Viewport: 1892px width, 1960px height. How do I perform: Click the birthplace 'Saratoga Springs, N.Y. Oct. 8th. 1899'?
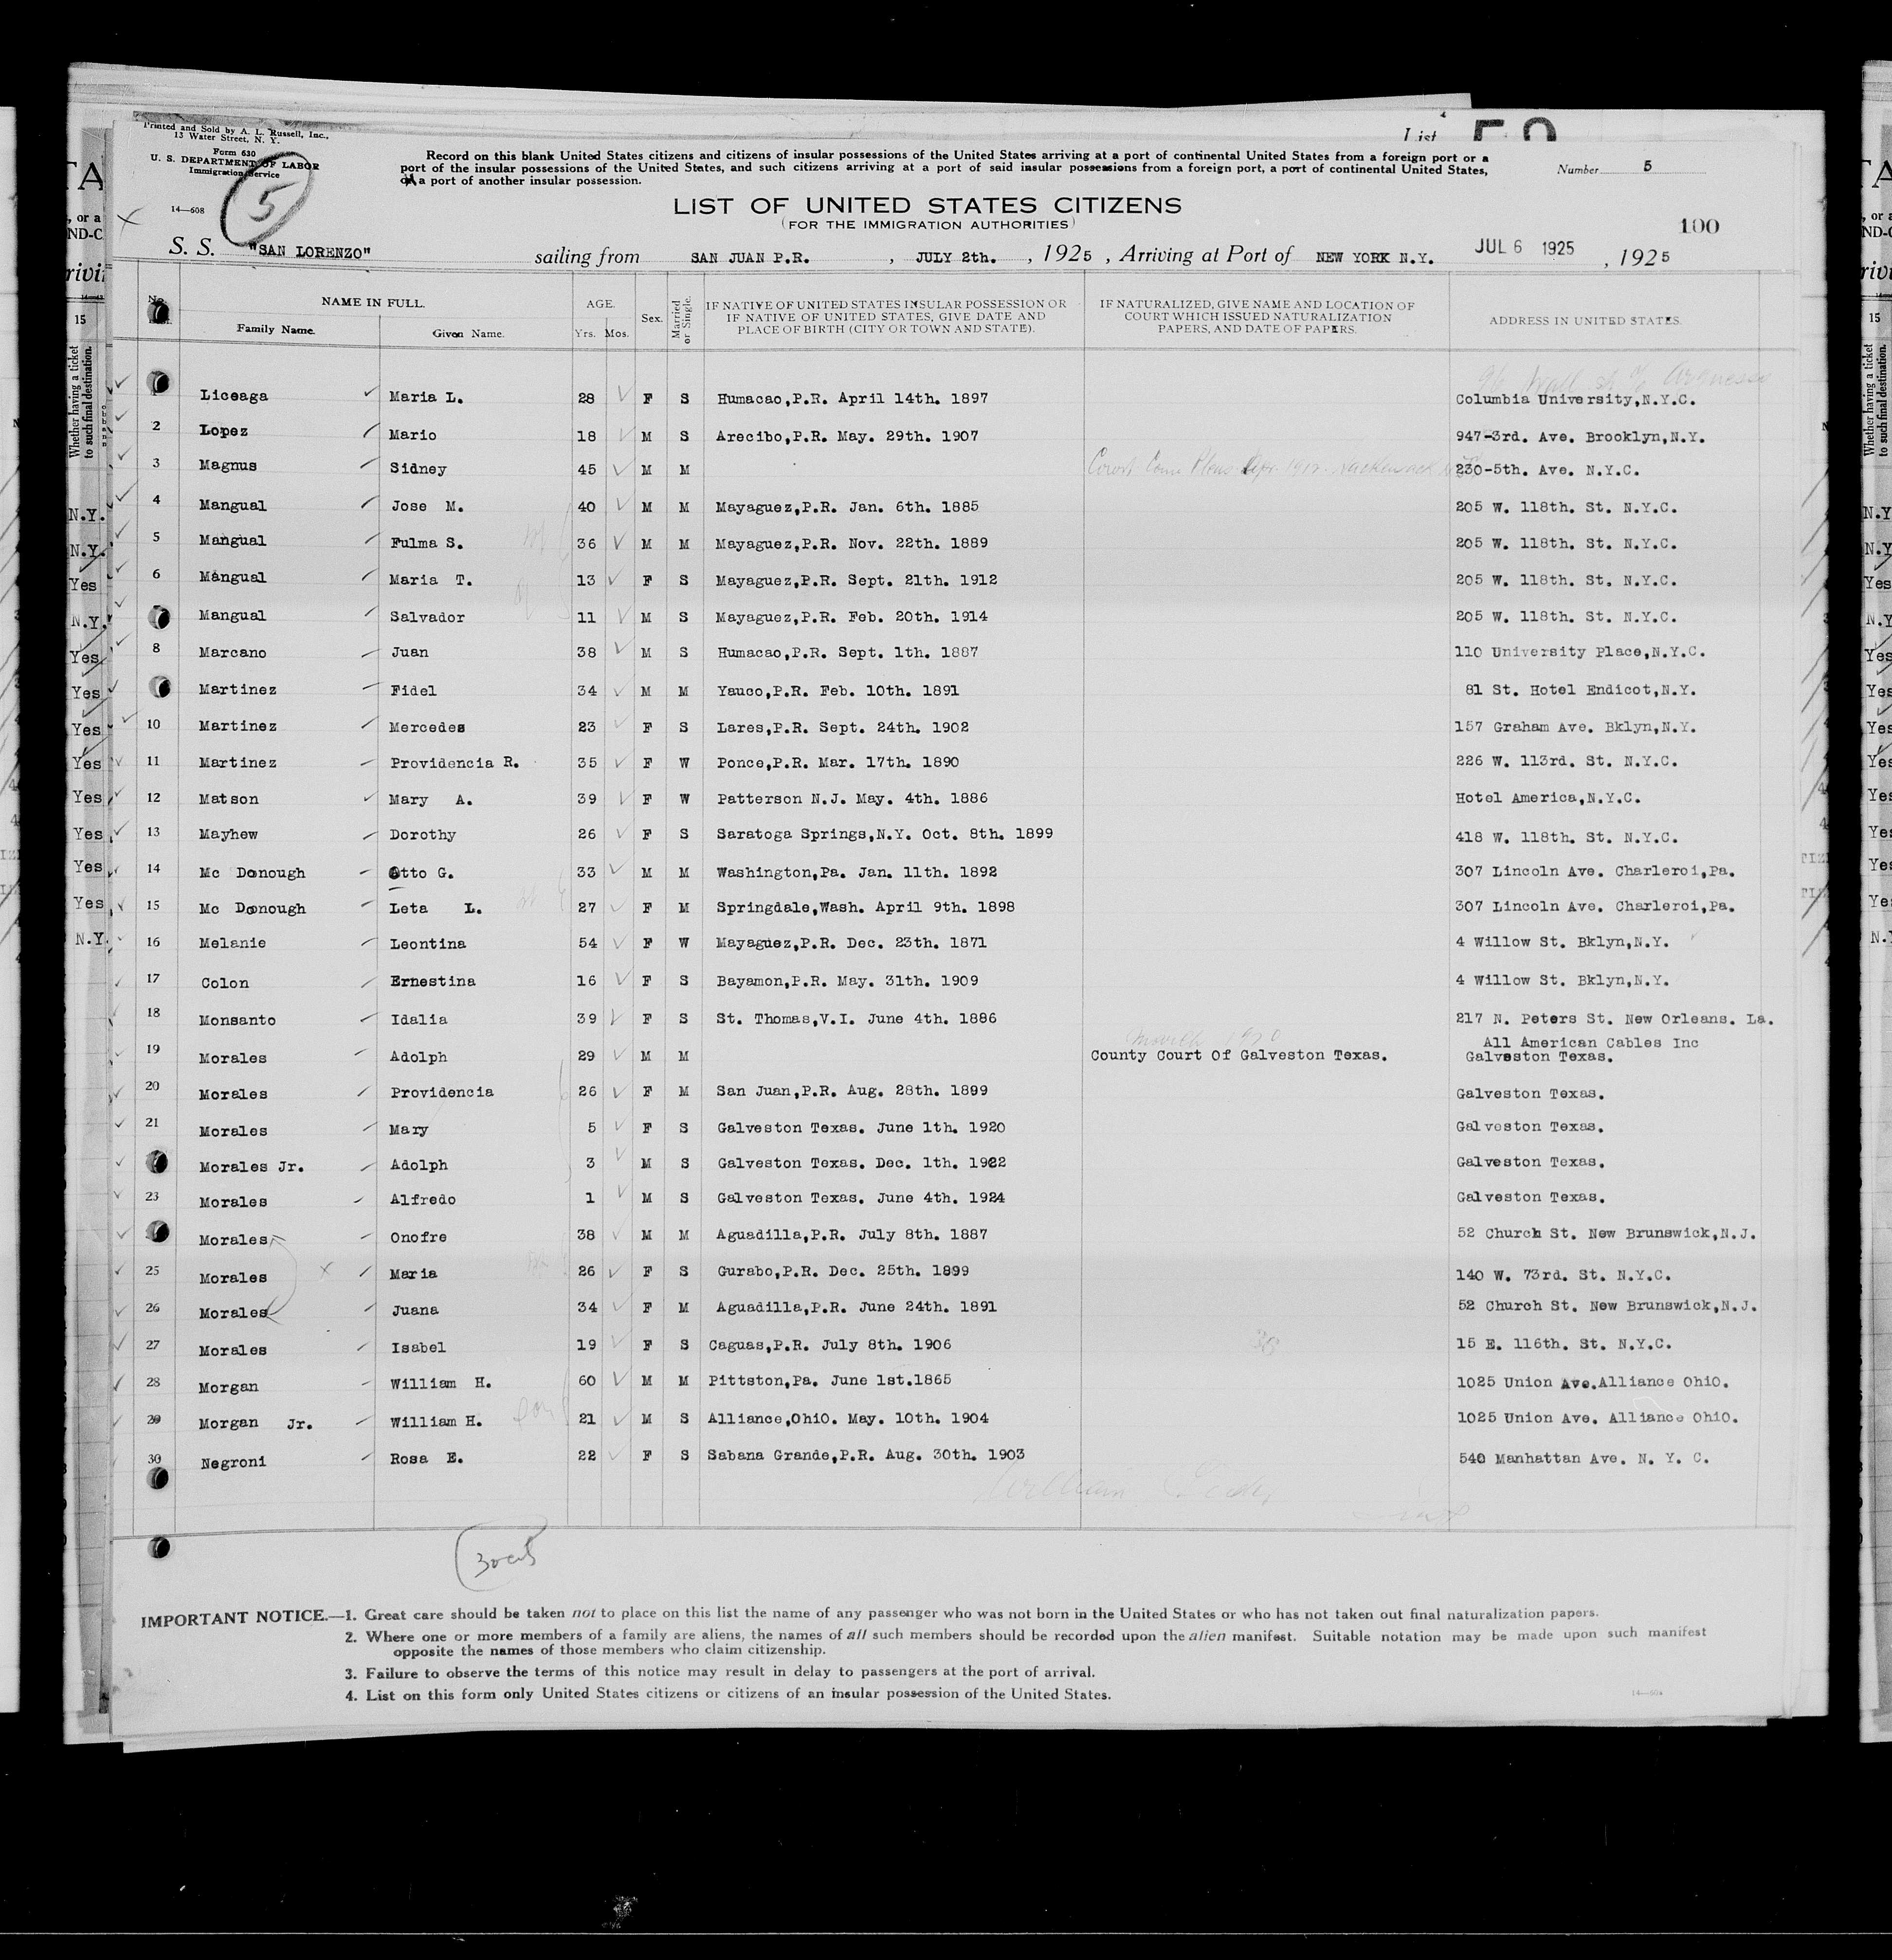click(885, 834)
